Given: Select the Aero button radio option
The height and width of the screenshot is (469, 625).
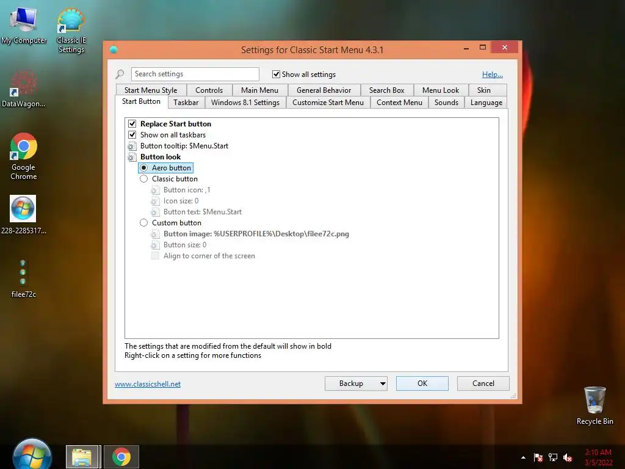Looking at the screenshot, I should [144, 168].
